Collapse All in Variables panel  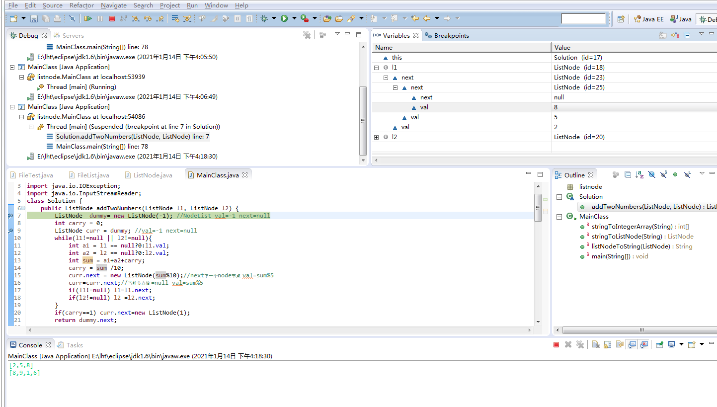[687, 35]
